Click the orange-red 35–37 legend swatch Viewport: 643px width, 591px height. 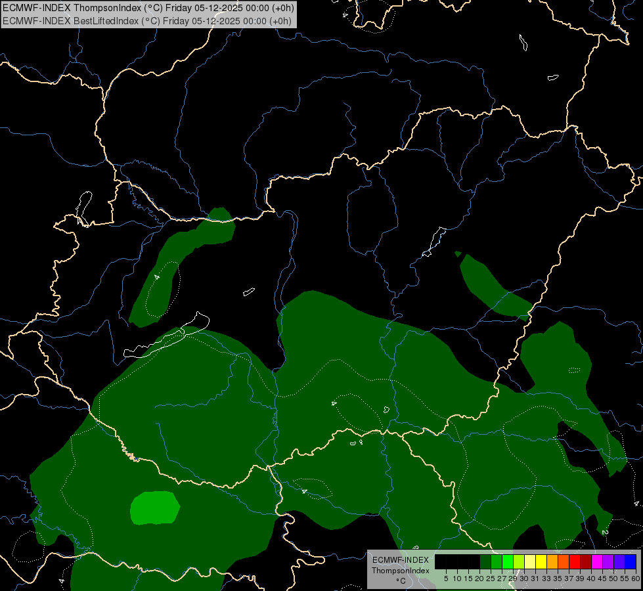click(x=564, y=561)
